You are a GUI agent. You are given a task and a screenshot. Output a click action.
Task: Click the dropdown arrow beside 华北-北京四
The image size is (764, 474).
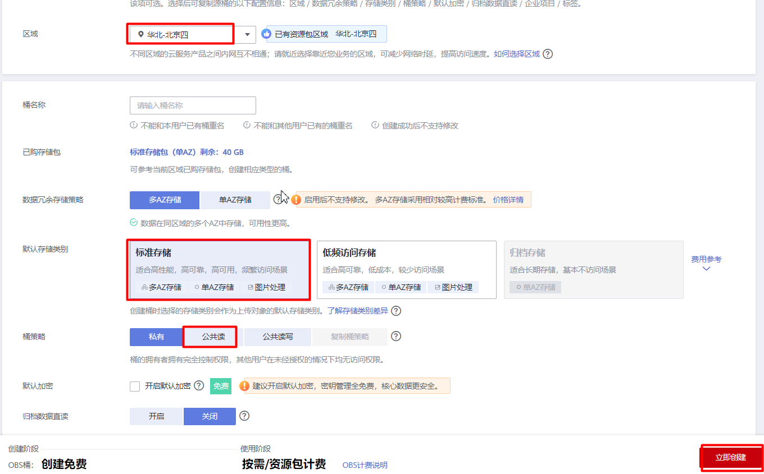point(247,35)
